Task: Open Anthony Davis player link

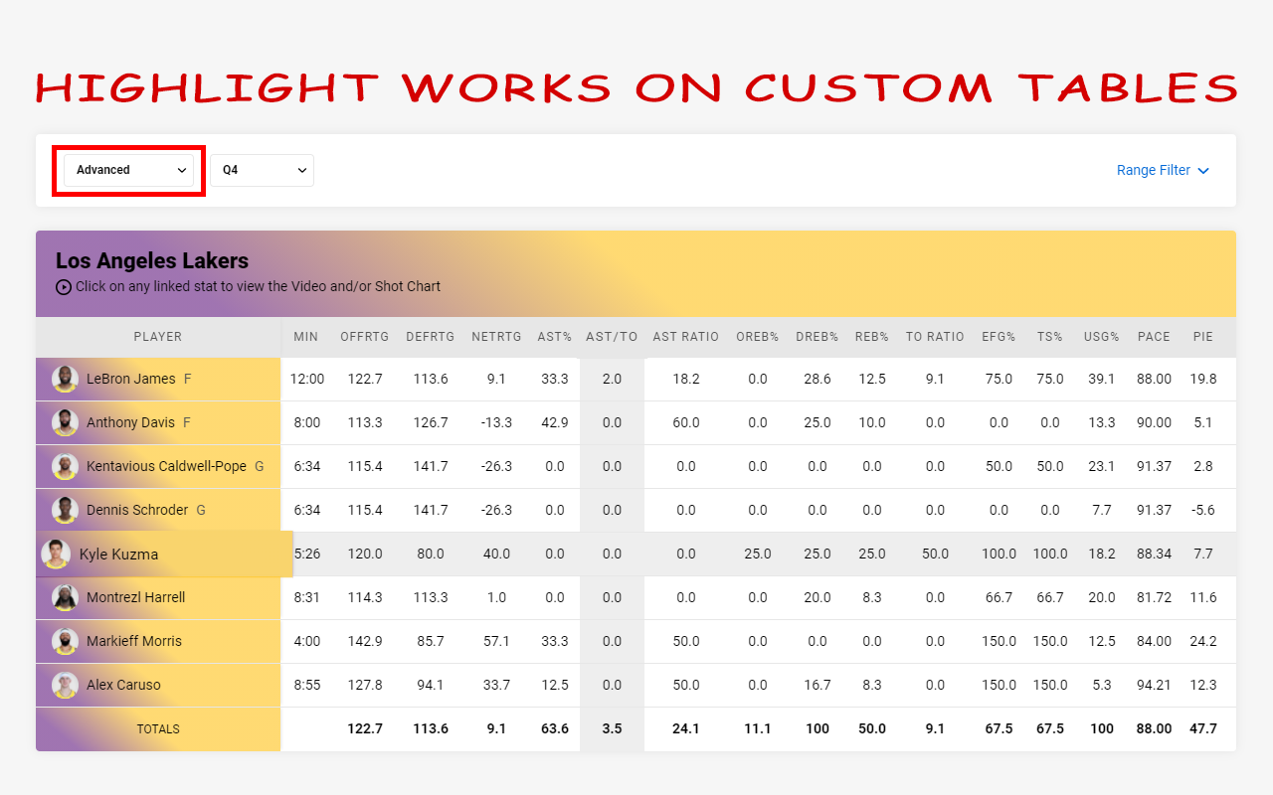Action: pyautogui.click(x=130, y=422)
